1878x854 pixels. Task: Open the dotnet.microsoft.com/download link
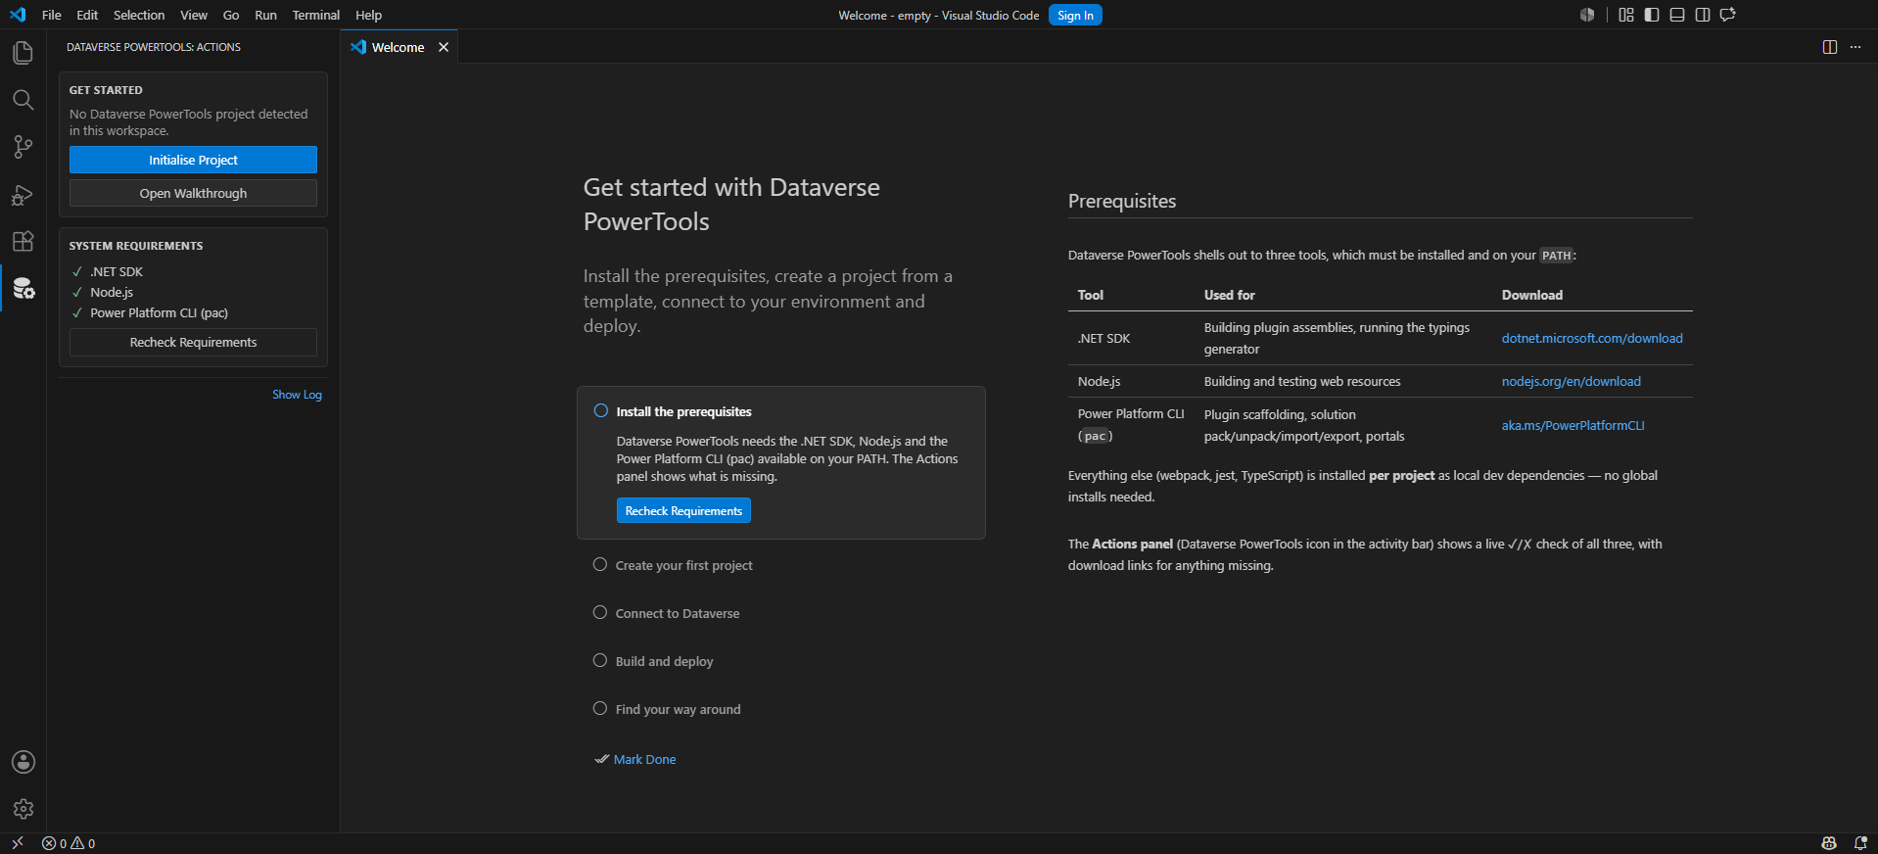[1592, 338]
